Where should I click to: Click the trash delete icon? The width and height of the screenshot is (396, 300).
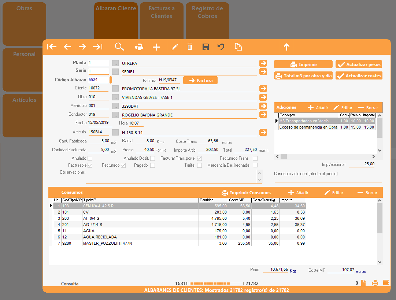190,47
